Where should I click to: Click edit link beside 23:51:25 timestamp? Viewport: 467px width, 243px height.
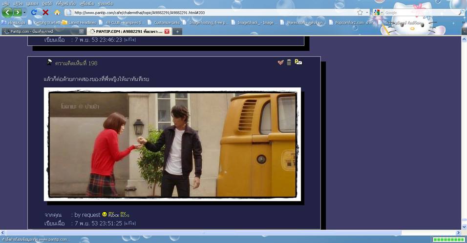pos(130,223)
